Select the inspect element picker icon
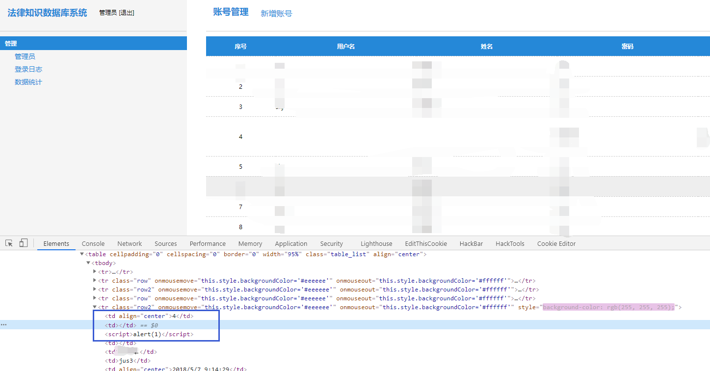 (x=9, y=243)
